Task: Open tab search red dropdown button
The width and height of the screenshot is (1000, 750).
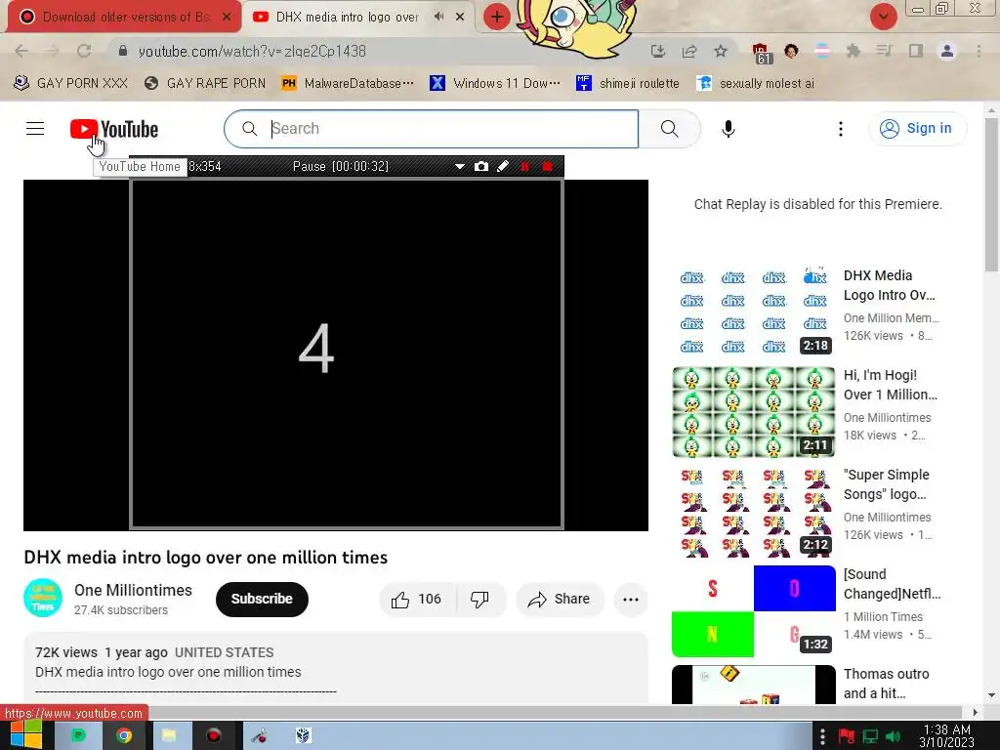Action: [883, 17]
